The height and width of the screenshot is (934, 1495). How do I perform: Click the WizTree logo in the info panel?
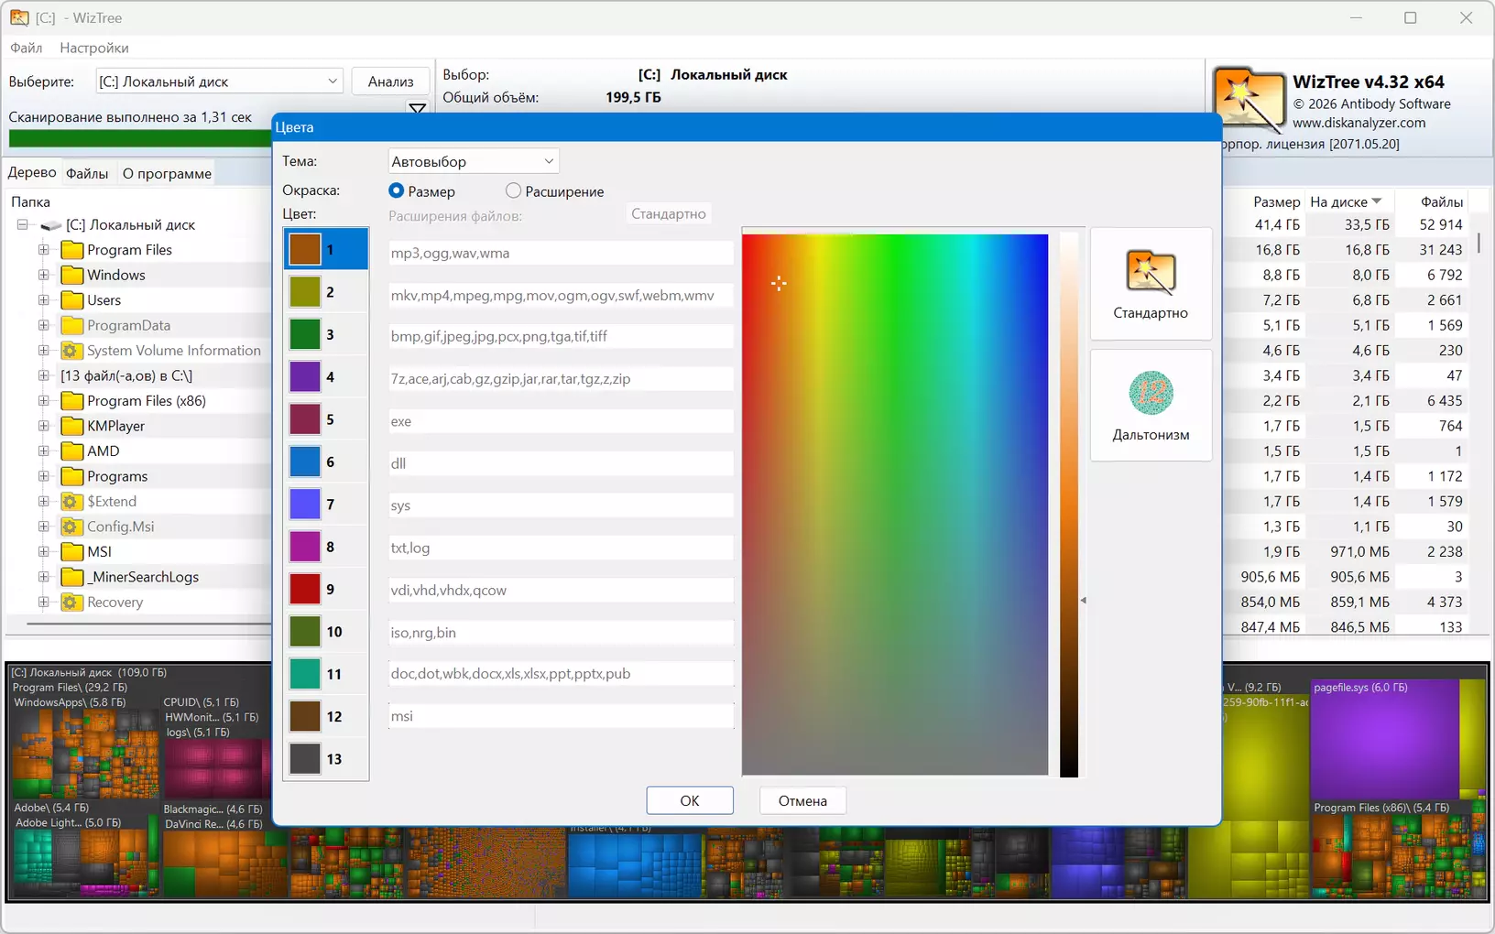[1248, 100]
